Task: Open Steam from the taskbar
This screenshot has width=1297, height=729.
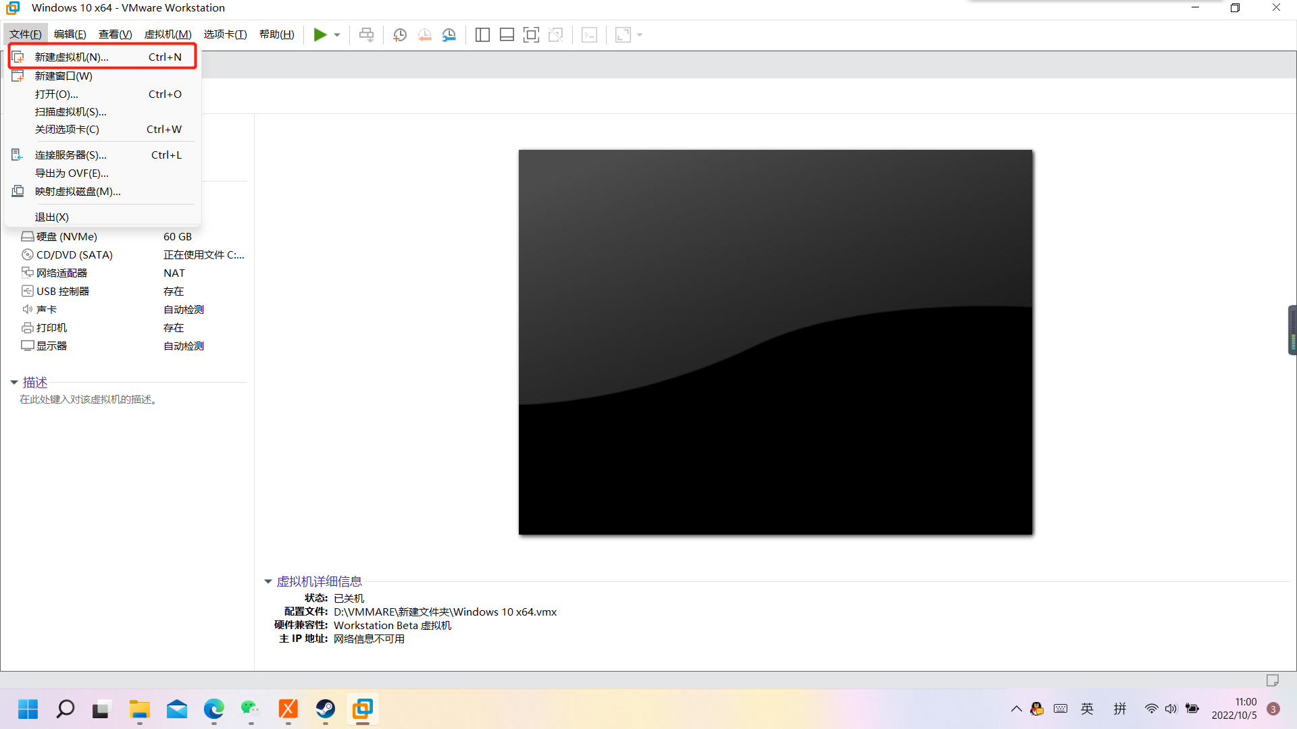Action: [326, 709]
